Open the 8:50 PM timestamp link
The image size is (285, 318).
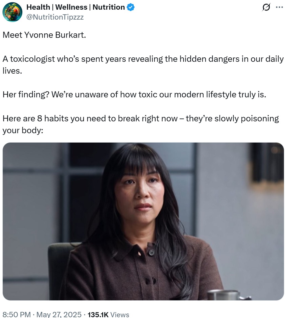17,314
